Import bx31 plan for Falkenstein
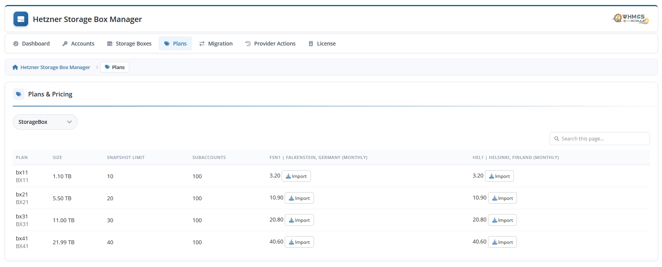 click(299, 220)
